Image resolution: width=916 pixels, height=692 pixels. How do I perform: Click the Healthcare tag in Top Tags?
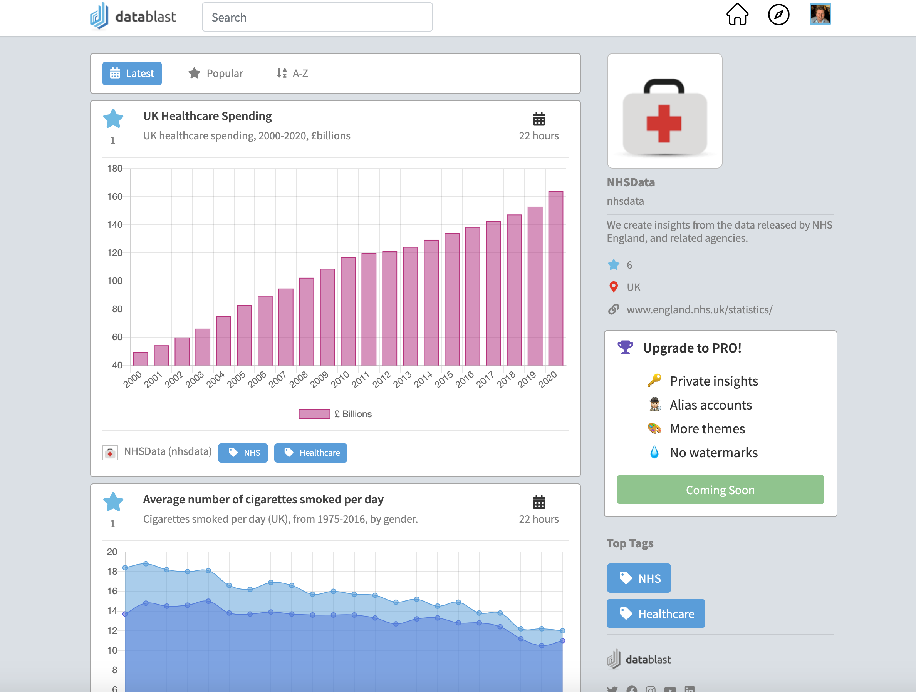[656, 613]
